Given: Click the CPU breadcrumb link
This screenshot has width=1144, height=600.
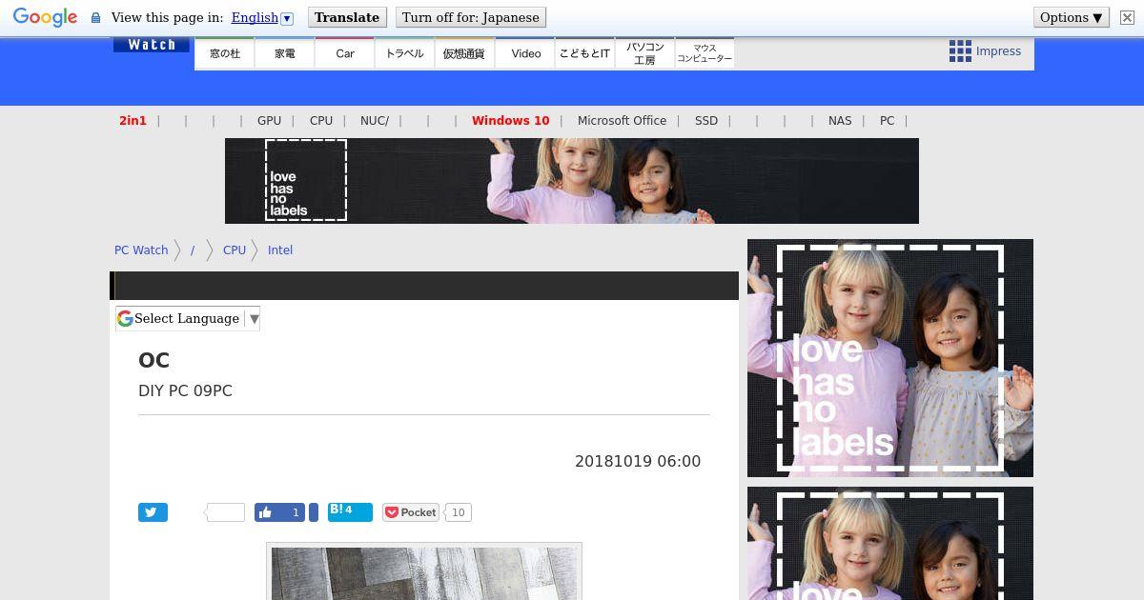Looking at the screenshot, I should point(235,250).
